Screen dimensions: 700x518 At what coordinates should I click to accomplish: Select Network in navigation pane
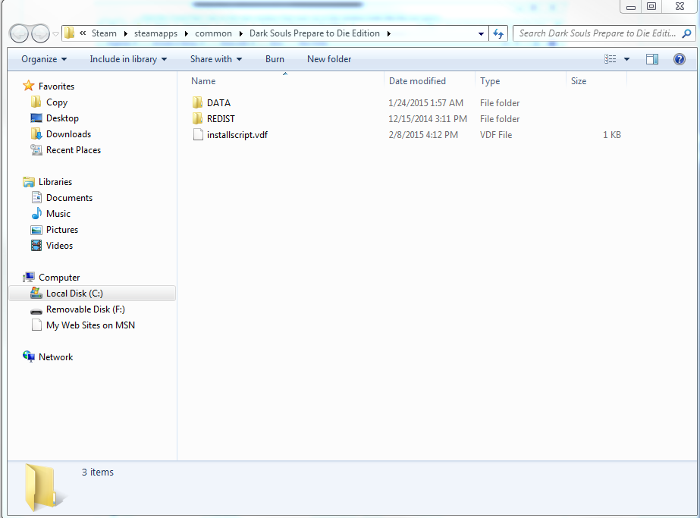coord(56,357)
